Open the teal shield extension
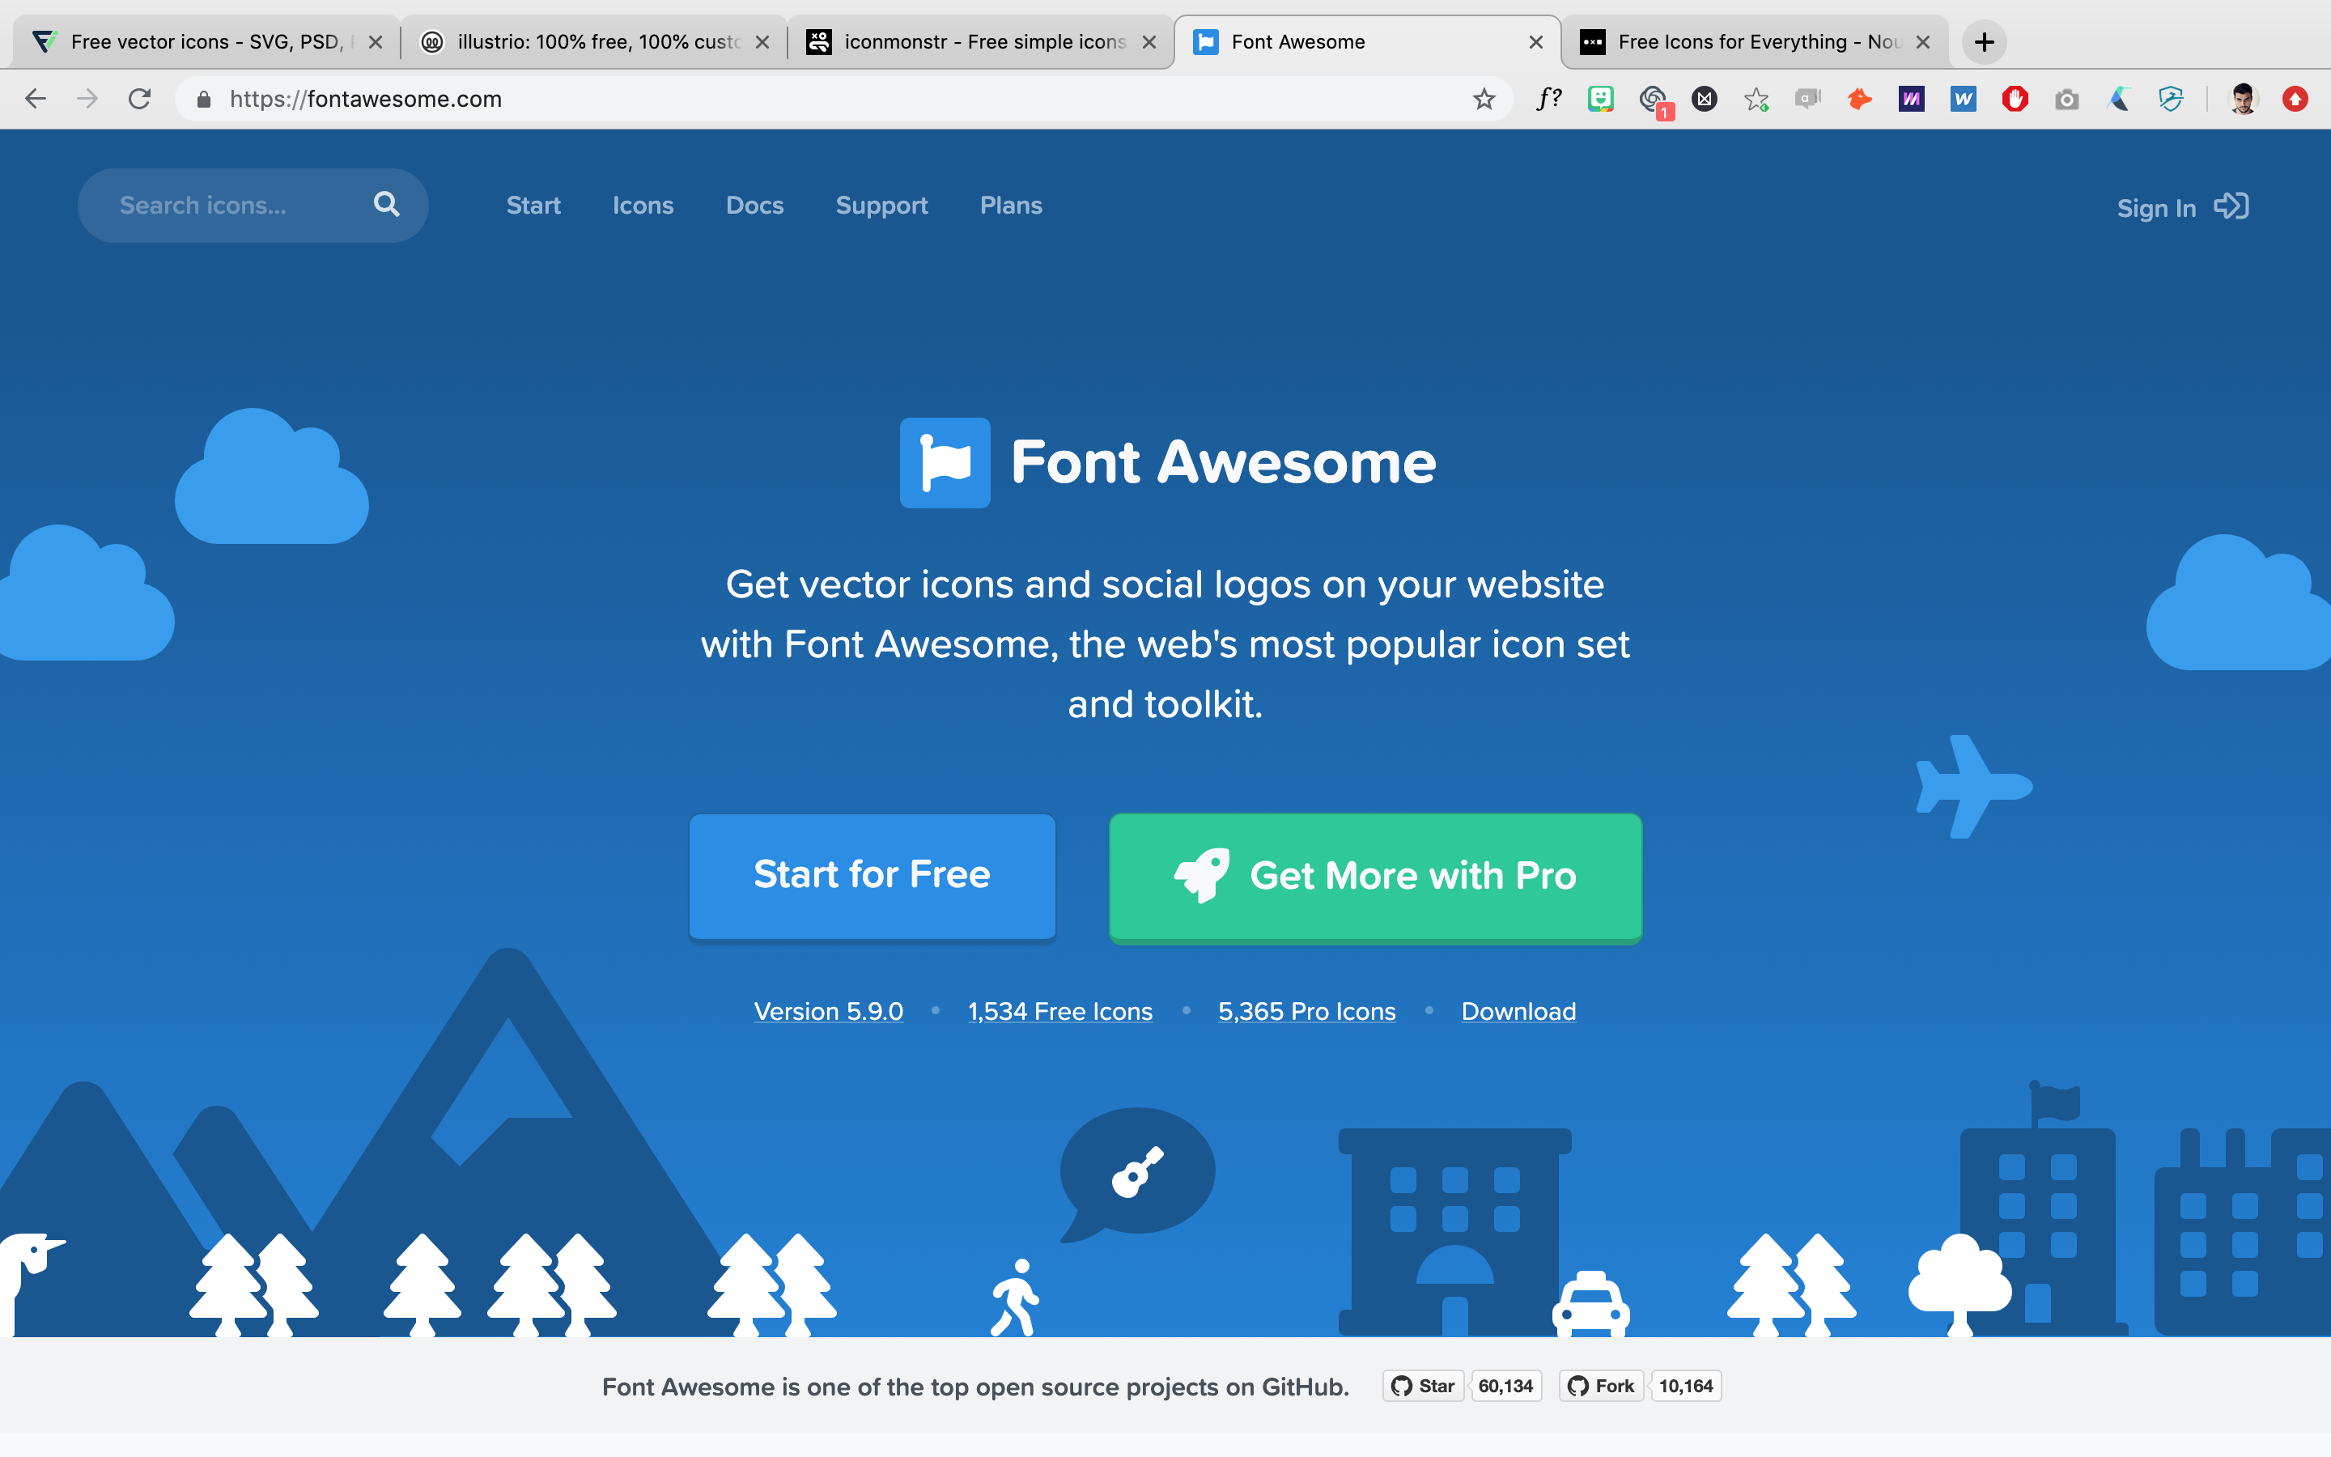 [x=2170, y=100]
